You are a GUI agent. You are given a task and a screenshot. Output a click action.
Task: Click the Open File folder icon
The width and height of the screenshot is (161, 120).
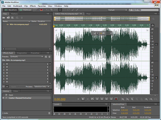(4, 18)
